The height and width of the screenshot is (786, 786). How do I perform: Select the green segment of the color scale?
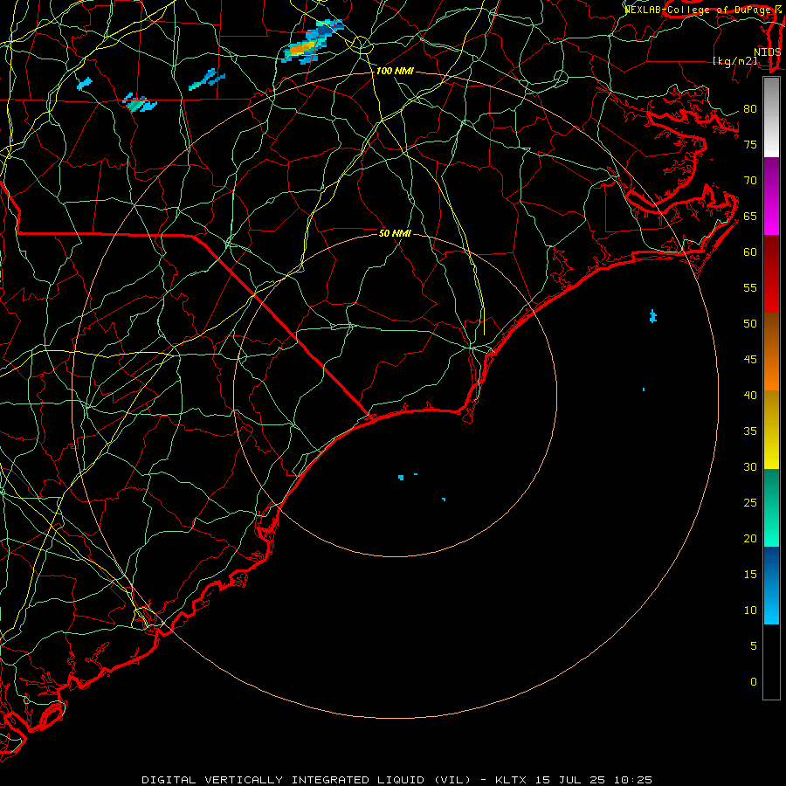(x=771, y=507)
